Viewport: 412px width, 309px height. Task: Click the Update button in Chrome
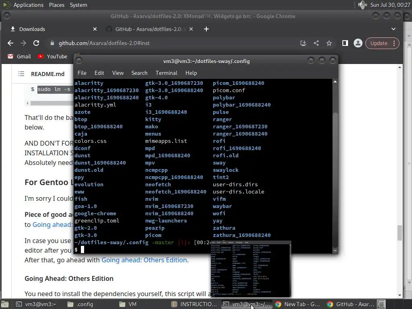[x=379, y=43]
